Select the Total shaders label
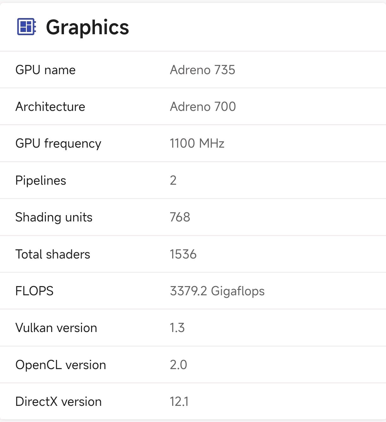The height and width of the screenshot is (422, 386). [x=53, y=254]
